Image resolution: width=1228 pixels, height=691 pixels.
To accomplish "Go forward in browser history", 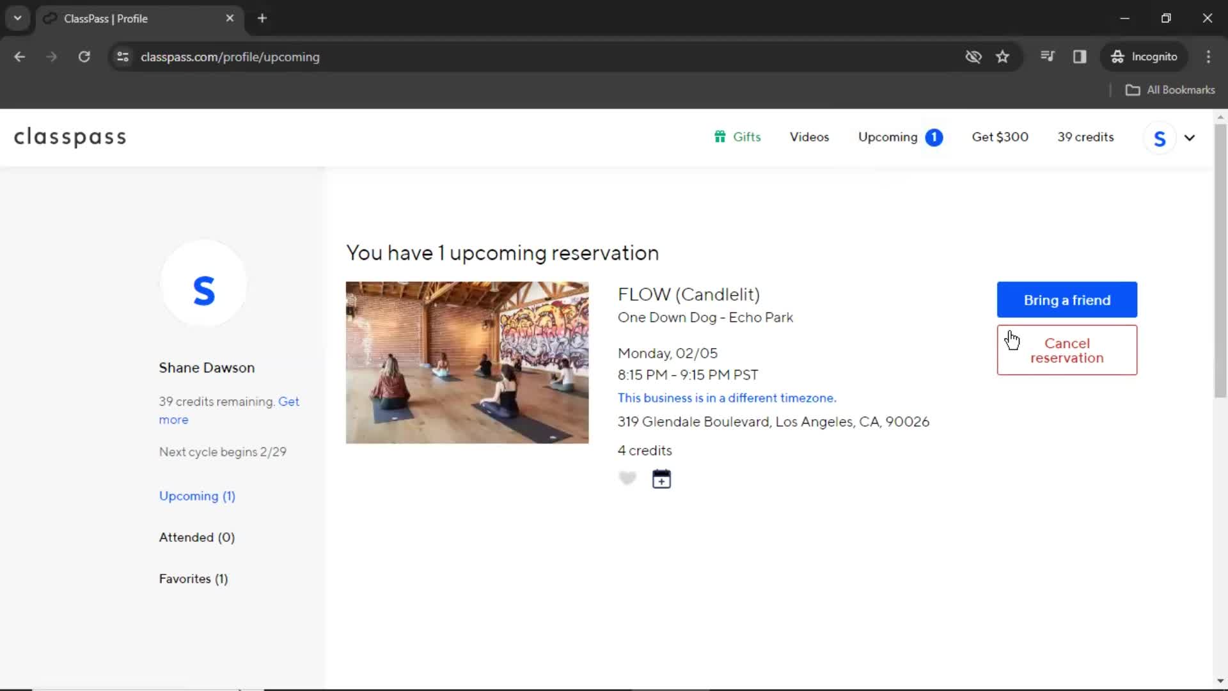I will click(52, 57).
